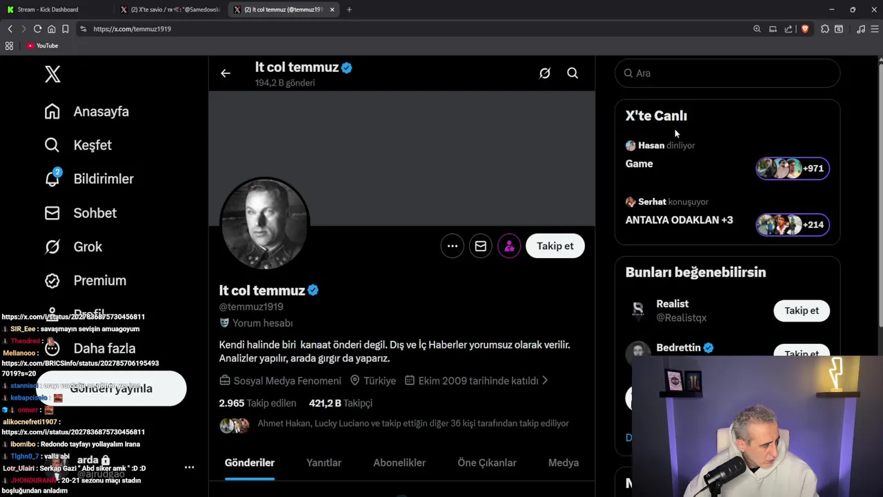Select the Öne Çıkanlar tab

(x=486, y=462)
